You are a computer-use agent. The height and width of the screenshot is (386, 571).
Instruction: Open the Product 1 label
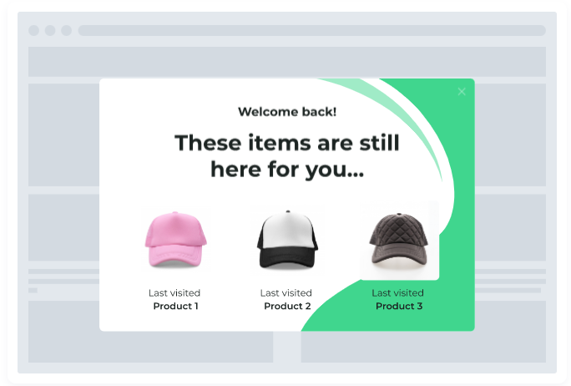(x=175, y=306)
